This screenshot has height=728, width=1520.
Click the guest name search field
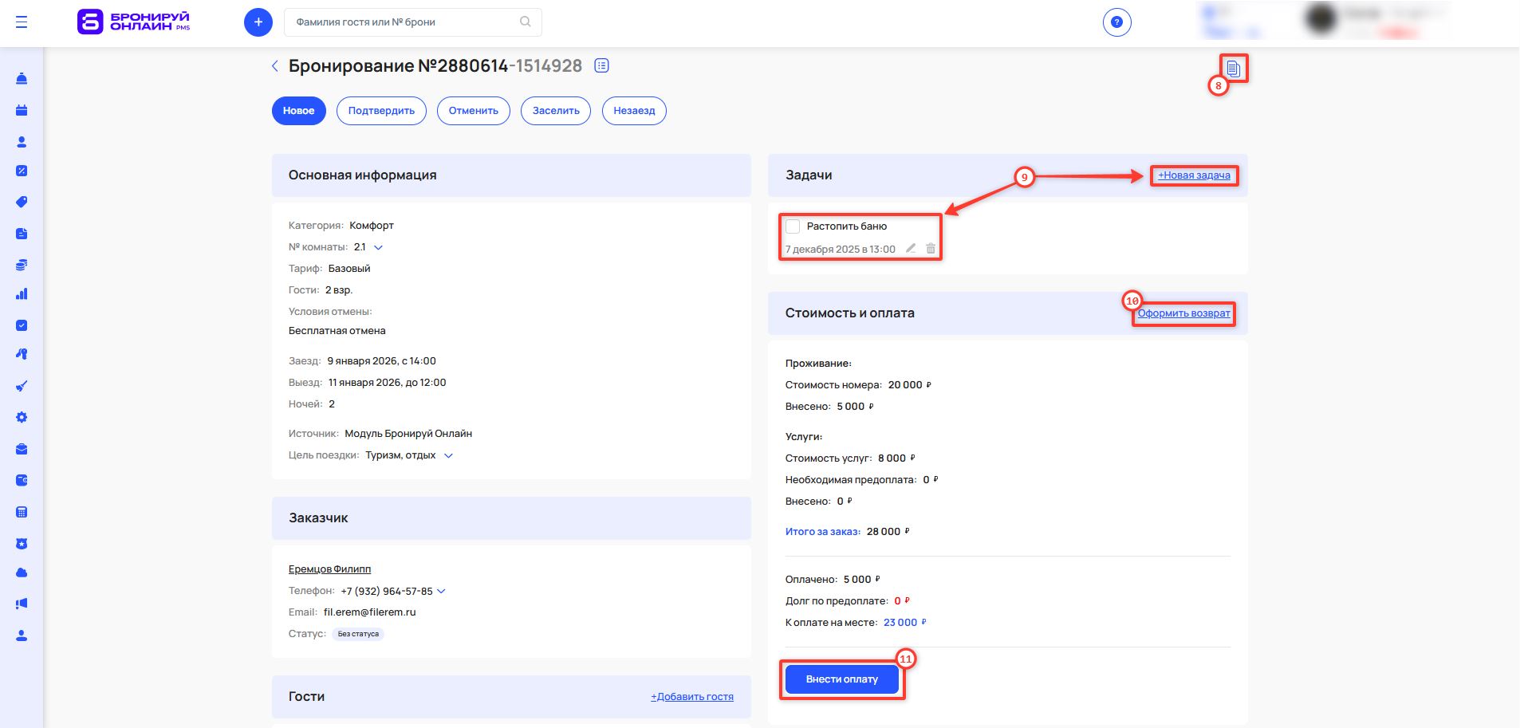[x=404, y=22]
